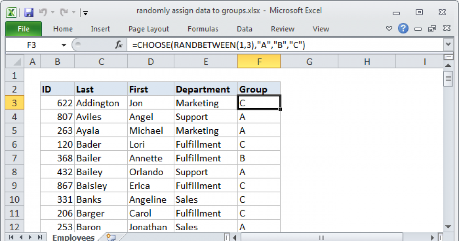Click the Save icon
The width and height of the screenshot is (459, 241).
28,11
